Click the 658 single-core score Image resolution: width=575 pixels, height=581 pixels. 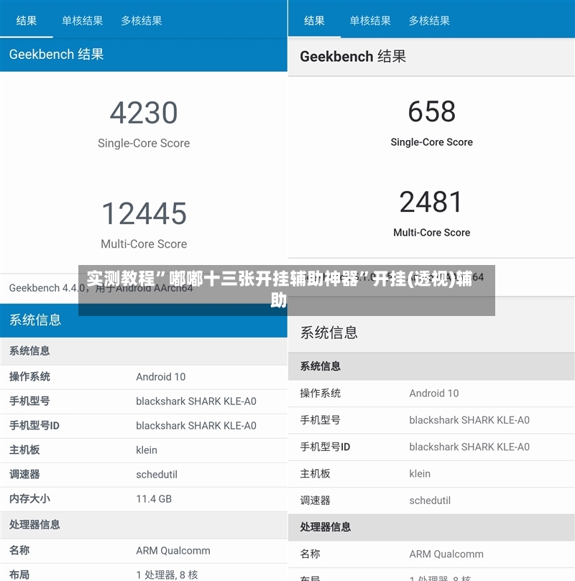[432, 111]
